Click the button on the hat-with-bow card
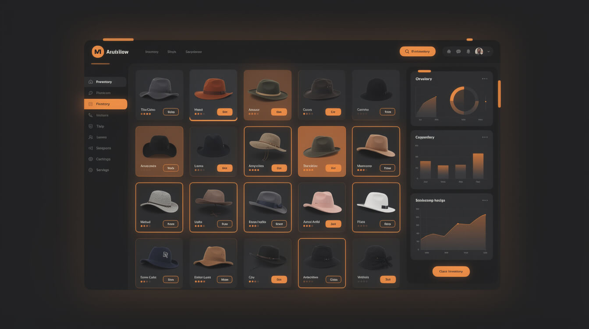 tap(387, 279)
